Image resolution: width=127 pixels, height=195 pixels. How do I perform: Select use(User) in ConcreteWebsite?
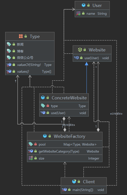point(58,113)
